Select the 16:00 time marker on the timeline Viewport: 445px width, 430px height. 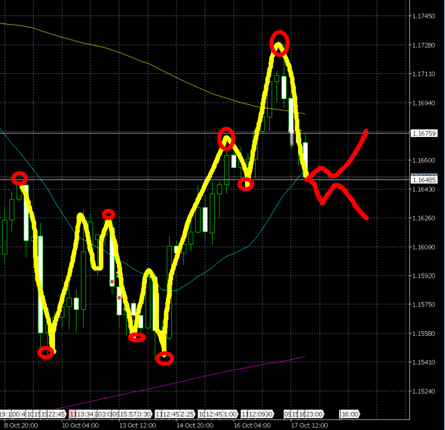[x=350, y=414]
